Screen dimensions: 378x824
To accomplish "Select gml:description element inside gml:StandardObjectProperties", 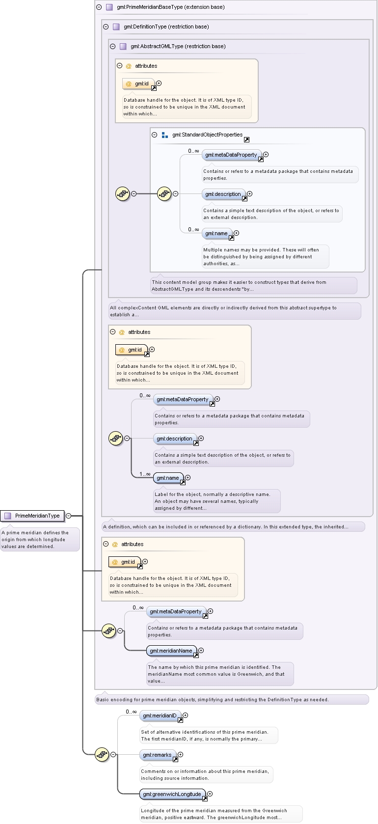I will click(x=224, y=194).
